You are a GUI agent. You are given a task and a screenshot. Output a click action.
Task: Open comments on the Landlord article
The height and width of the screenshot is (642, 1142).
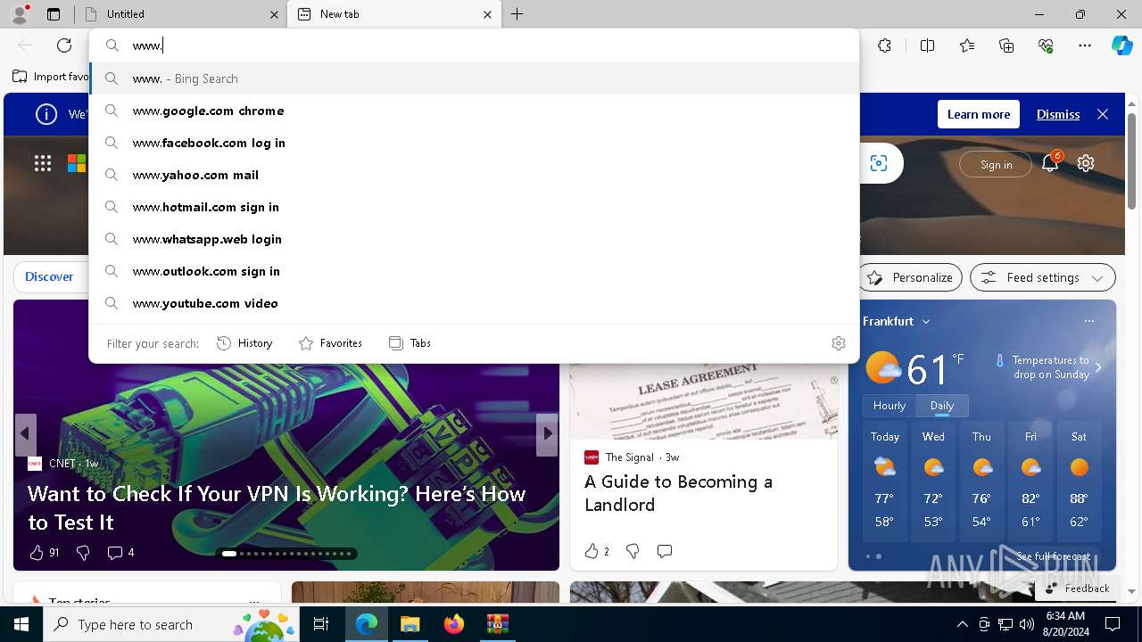tap(665, 551)
